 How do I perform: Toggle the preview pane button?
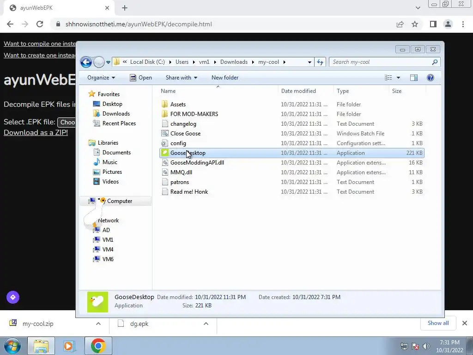point(414,78)
